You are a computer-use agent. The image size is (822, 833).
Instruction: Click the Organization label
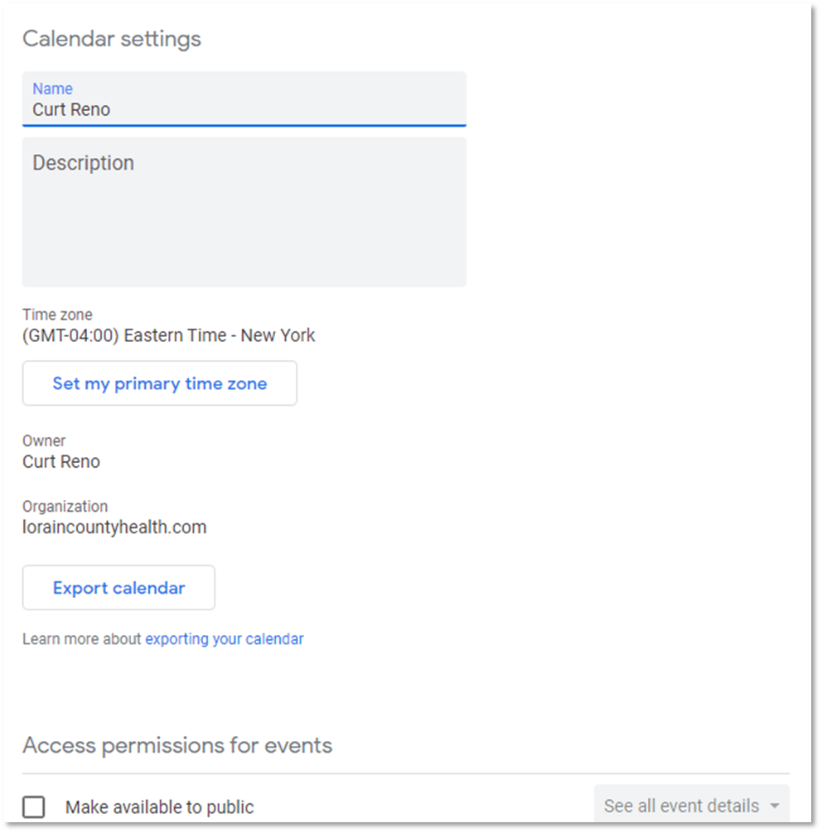click(x=65, y=506)
